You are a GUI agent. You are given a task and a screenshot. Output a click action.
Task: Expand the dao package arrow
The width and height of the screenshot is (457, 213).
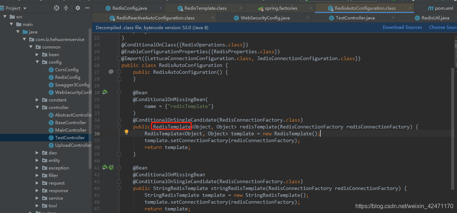coord(37,153)
